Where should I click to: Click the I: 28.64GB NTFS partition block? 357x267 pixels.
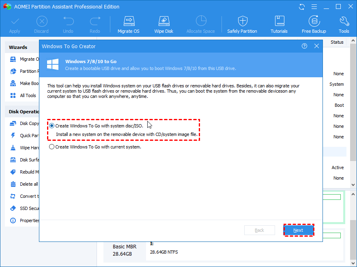(x=244, y=250)
